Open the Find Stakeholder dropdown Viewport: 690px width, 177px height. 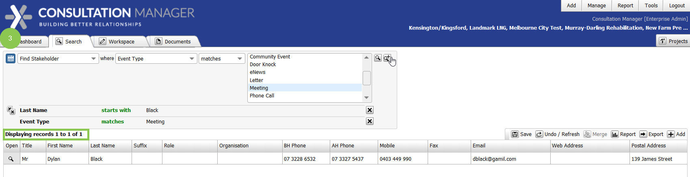pyautogui.click(x=58, y=58)
